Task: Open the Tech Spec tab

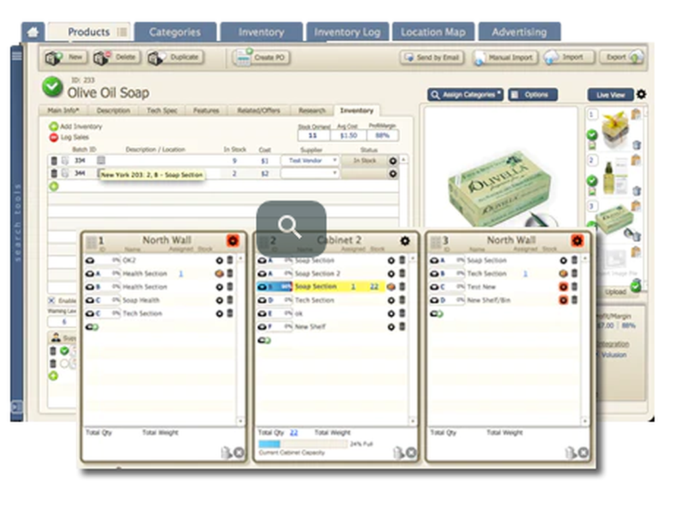Action: (162, 110)
